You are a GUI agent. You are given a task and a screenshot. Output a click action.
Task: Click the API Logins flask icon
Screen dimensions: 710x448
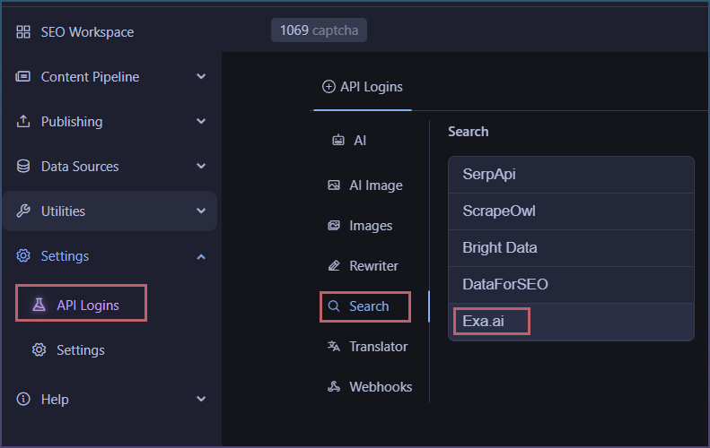39,305
